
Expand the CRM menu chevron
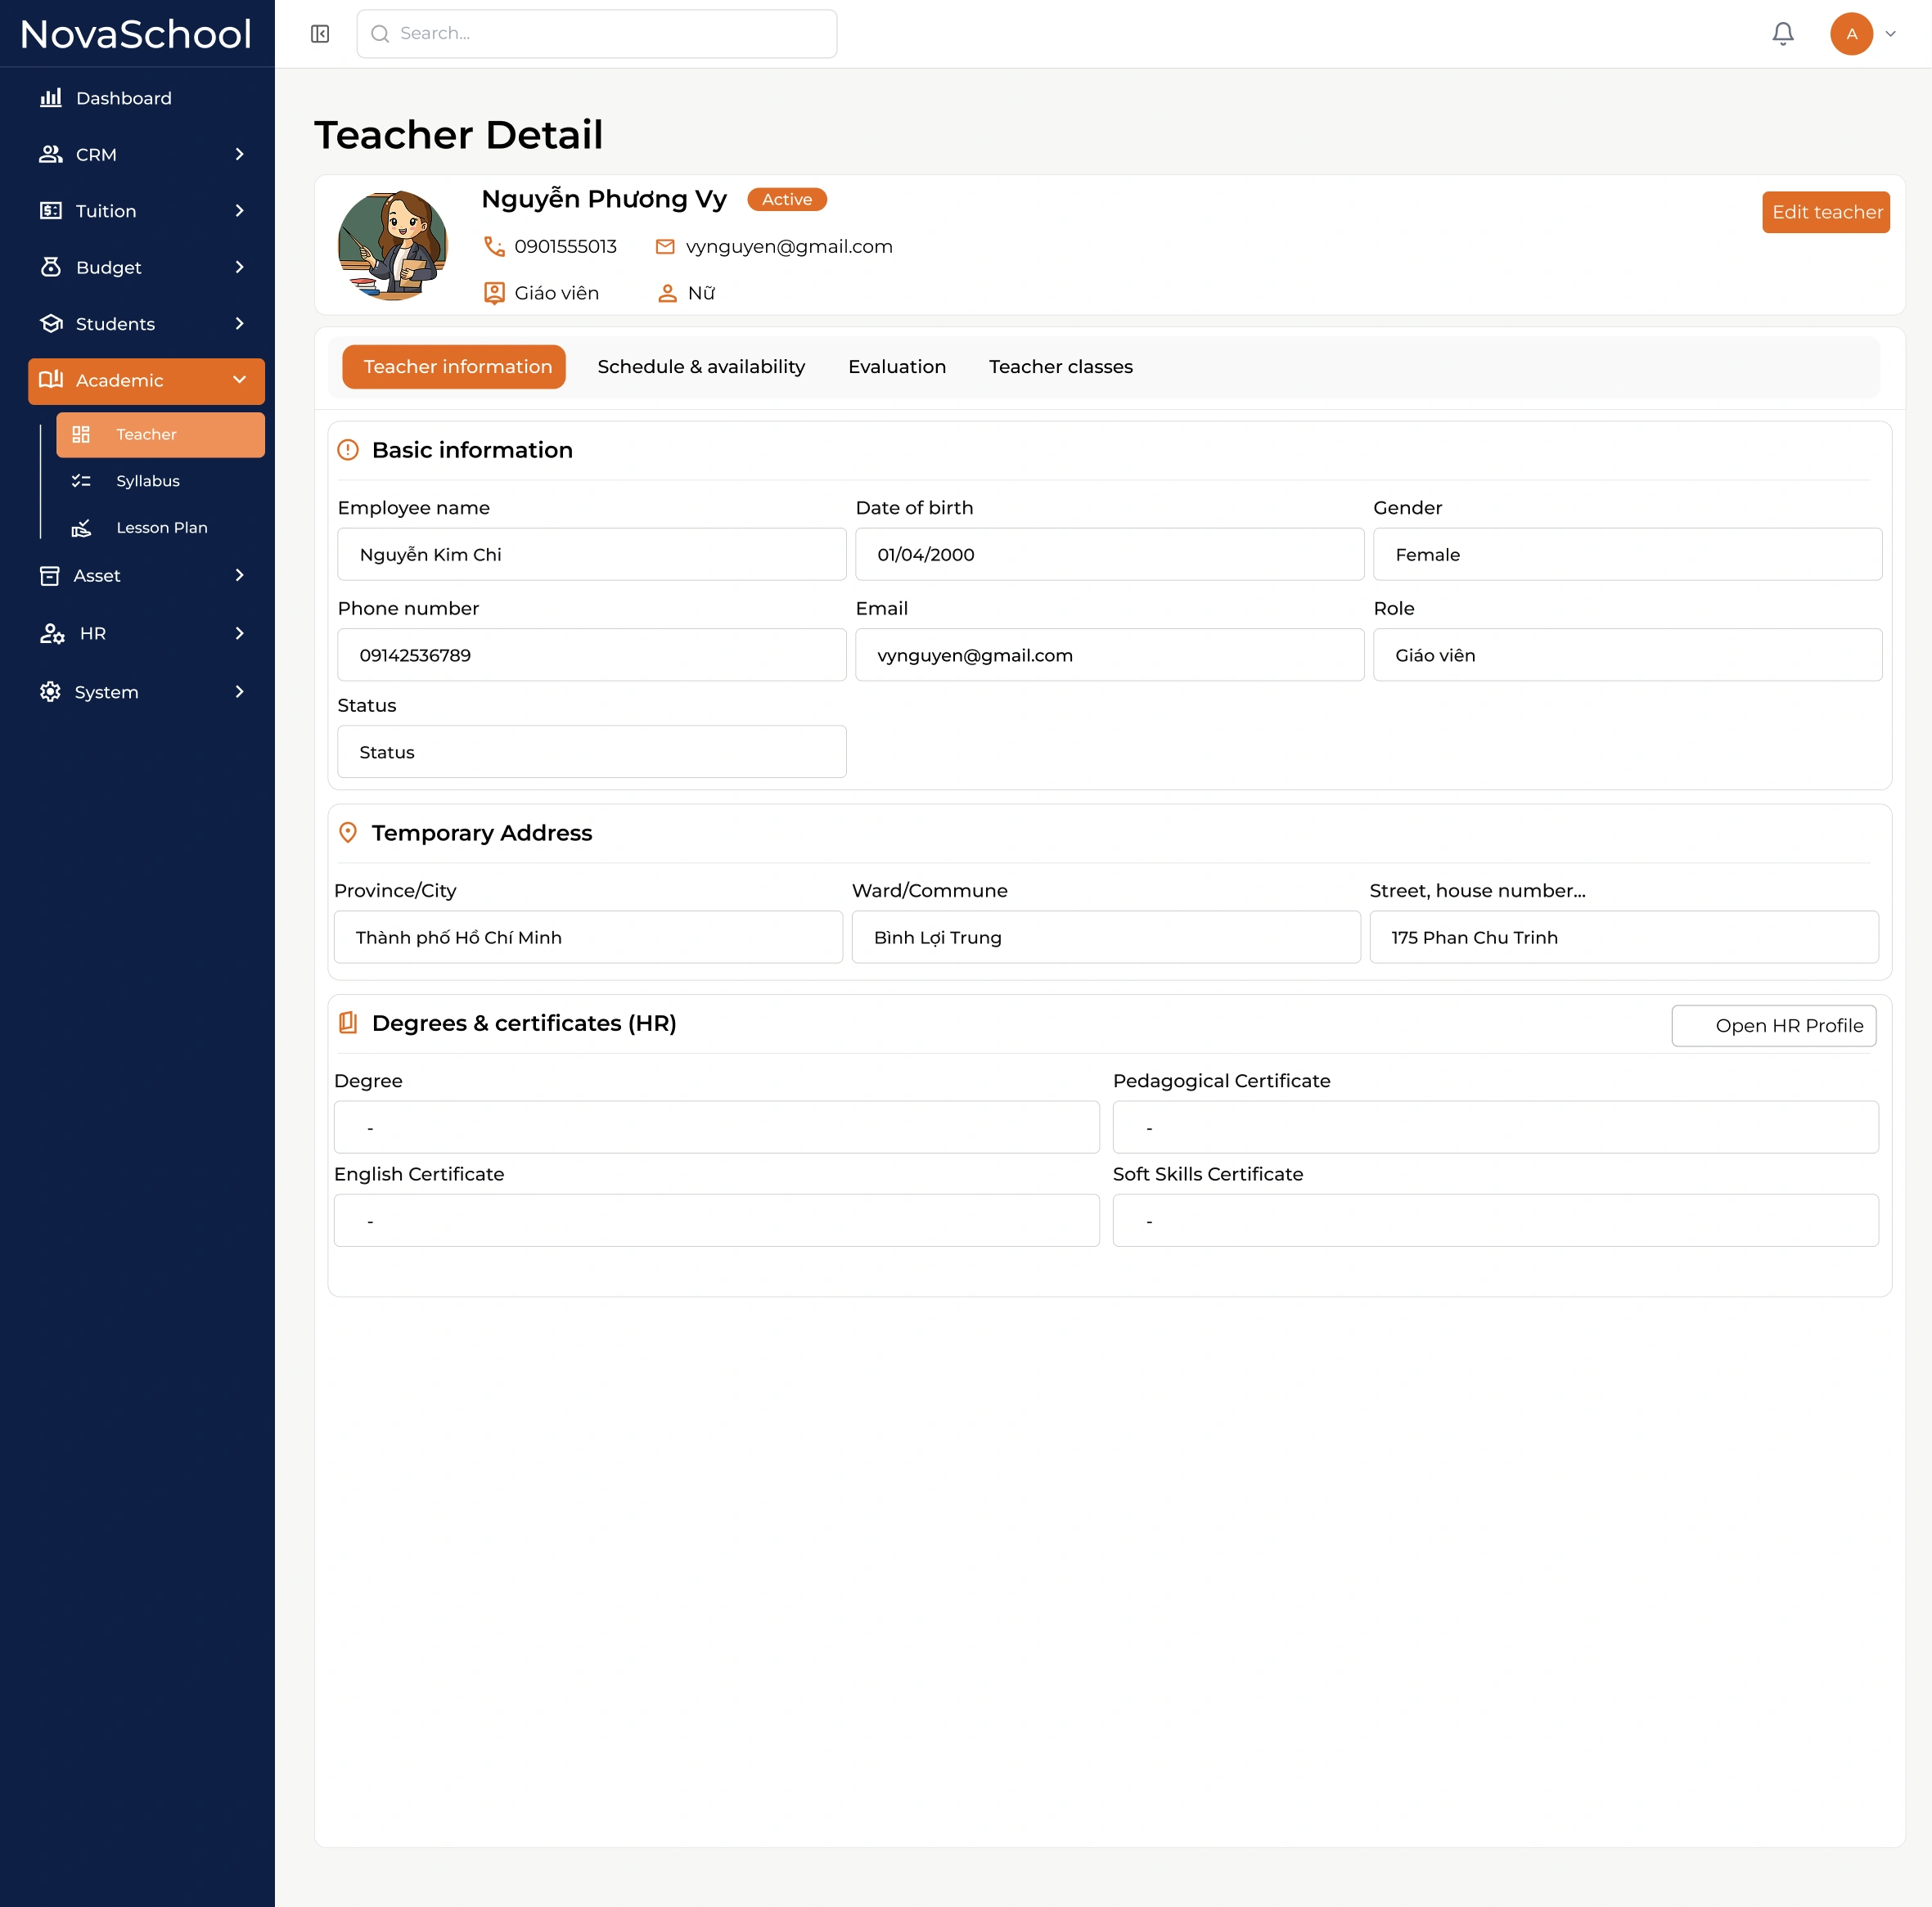click(x=239, y=154)
